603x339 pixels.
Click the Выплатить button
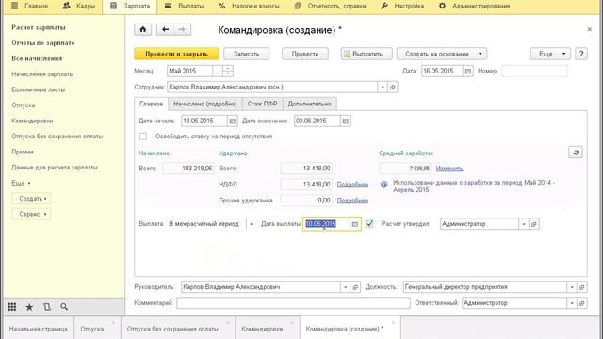pos(367,54)
